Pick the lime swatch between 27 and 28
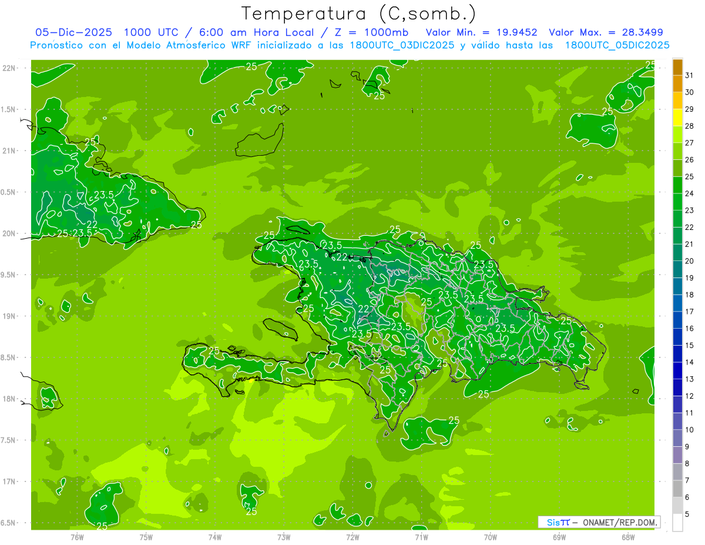The image size is (705, 545). click(677, 135)
